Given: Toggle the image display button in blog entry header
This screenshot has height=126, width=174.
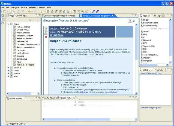Looking at the screenshot, I should point(130,21).
